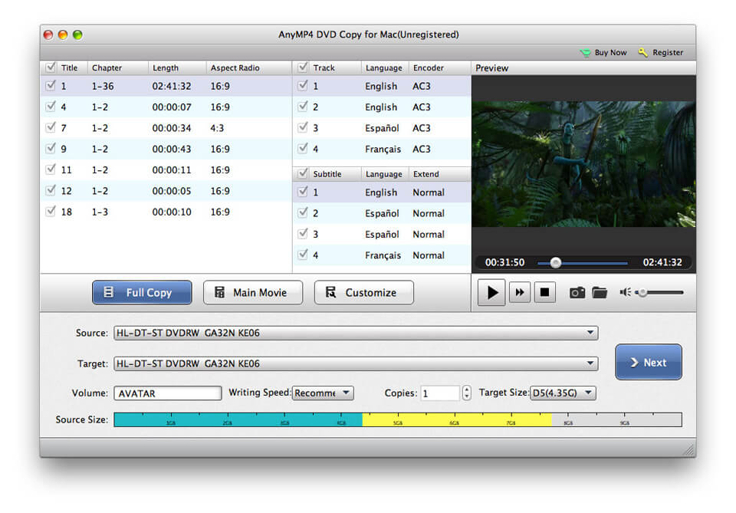This screenshot has width=736, height=513.
Task: Uncheck the English subtitle track 1
Action: (301, 192)
